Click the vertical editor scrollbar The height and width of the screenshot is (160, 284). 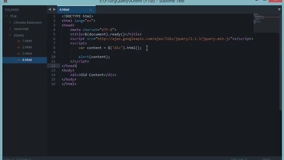[x=280, y=62]
